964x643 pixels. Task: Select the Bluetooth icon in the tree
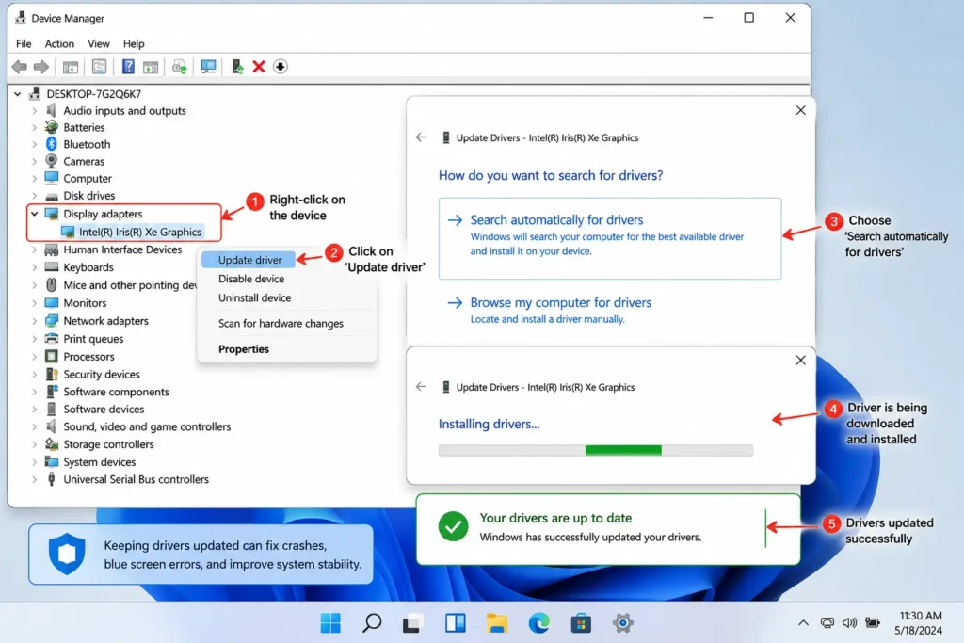pyautogui.click(x=52, y=144)
